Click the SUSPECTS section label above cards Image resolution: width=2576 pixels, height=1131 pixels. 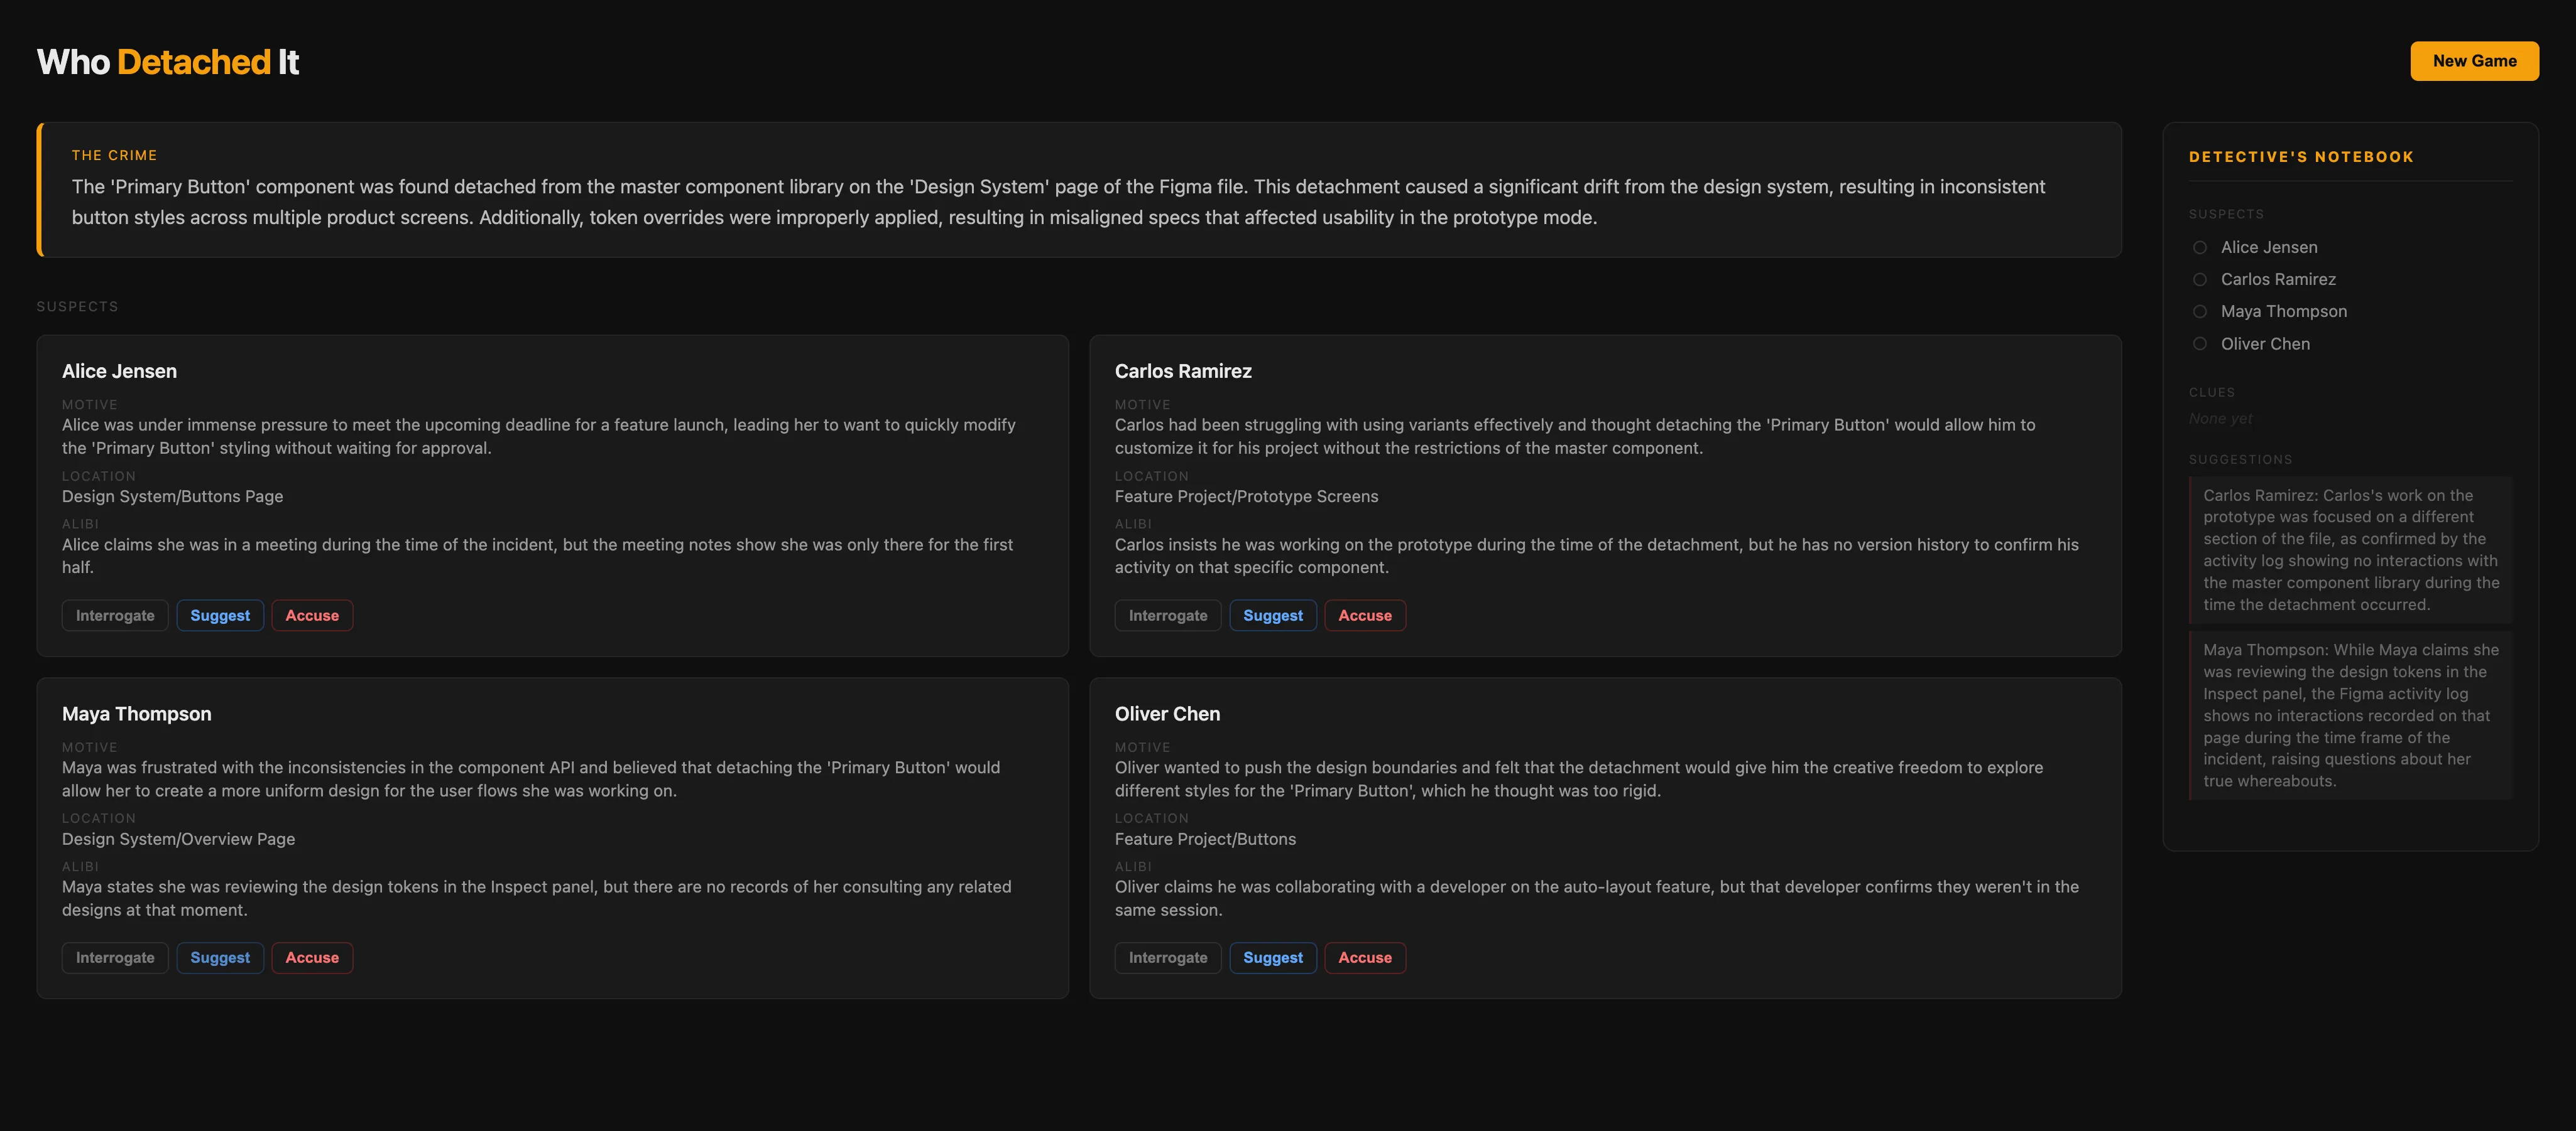pos(77,307)
